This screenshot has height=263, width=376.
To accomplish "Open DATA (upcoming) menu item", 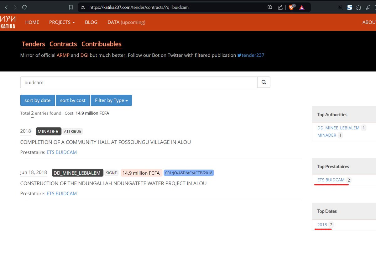I will pos(126,22).
